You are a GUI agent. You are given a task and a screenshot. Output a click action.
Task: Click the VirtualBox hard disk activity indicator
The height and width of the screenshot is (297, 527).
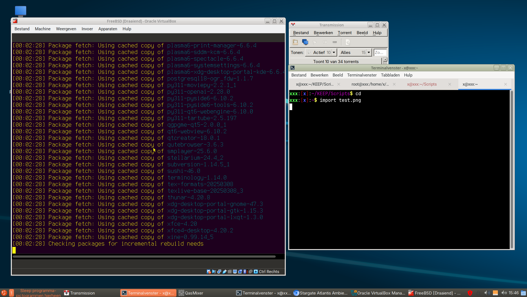point(209,272)
